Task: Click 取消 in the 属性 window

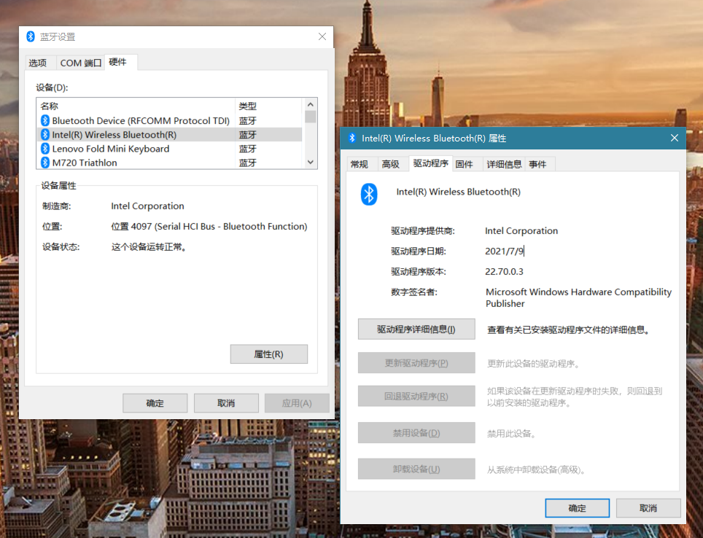Action: click(x=648, y=508)
